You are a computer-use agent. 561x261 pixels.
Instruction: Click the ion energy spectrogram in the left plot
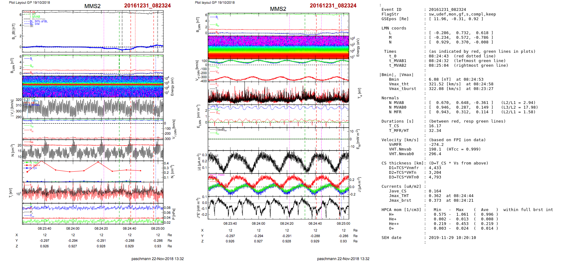[93, 87]
